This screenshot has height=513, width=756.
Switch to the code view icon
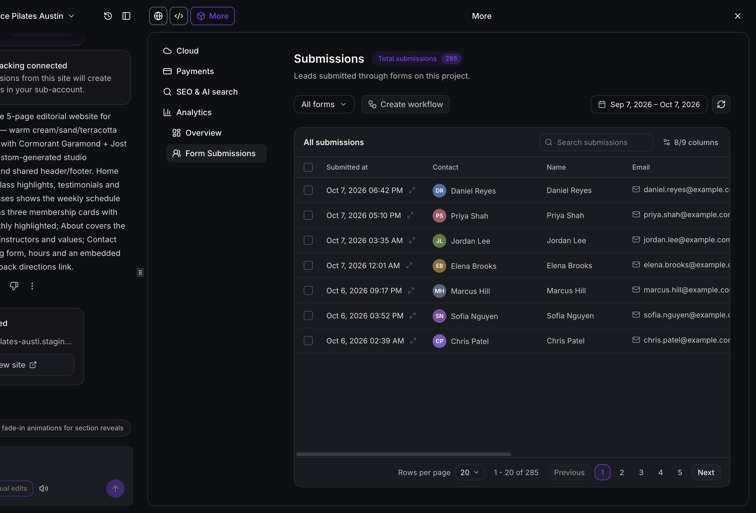pyautogui.click(x=179, y=16)
